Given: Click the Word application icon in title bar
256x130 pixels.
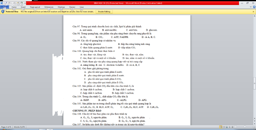Looking at the screenshot, I should pyautogui.click(x=1, y=3).
